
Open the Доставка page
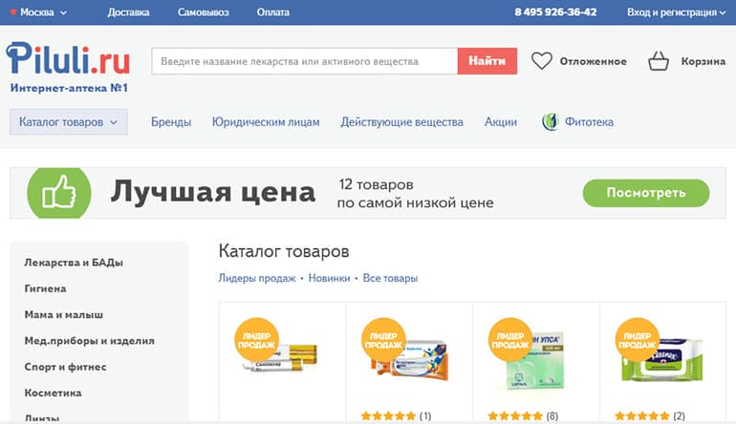[x=128, y=12]
